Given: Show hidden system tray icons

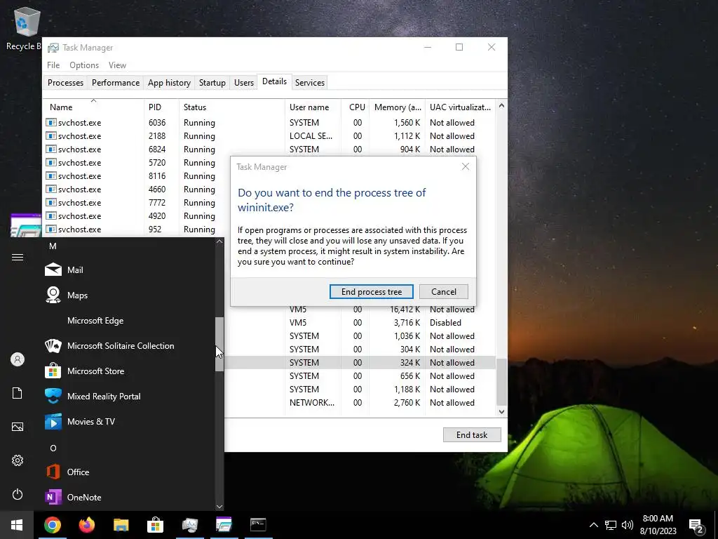Looking at the screenshot, I should coord(593,525).
